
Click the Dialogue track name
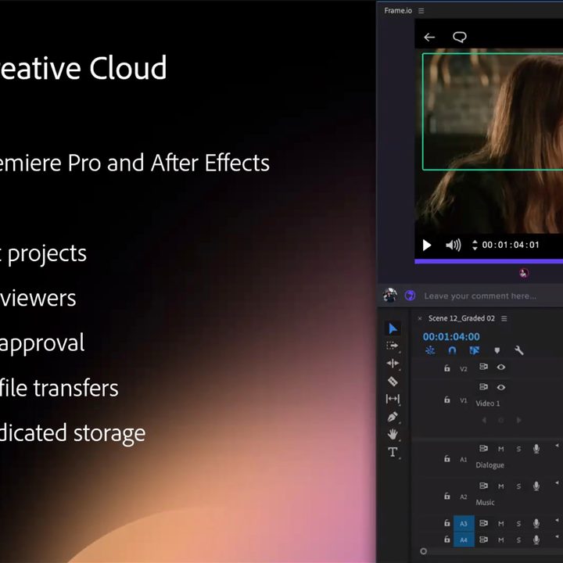point(489,465)
